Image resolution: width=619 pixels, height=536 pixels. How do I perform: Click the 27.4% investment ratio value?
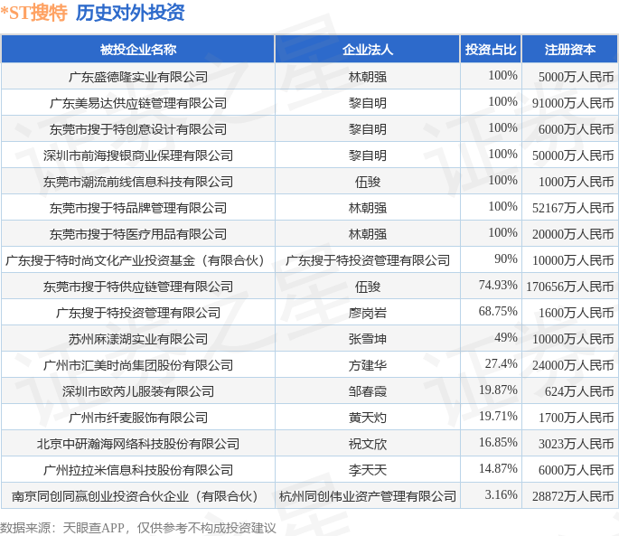[x=501, y=363]
